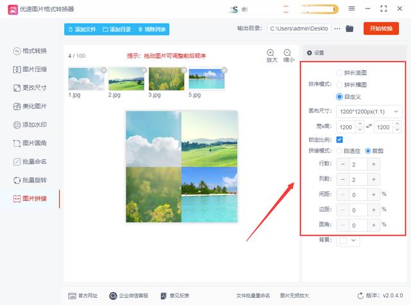
Task: Increase width with the up arrow
Action: click(x=360, y=124)
